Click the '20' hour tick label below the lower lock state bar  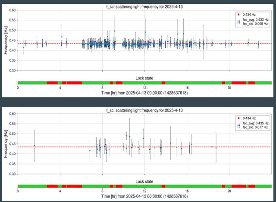tap(229, 191)
